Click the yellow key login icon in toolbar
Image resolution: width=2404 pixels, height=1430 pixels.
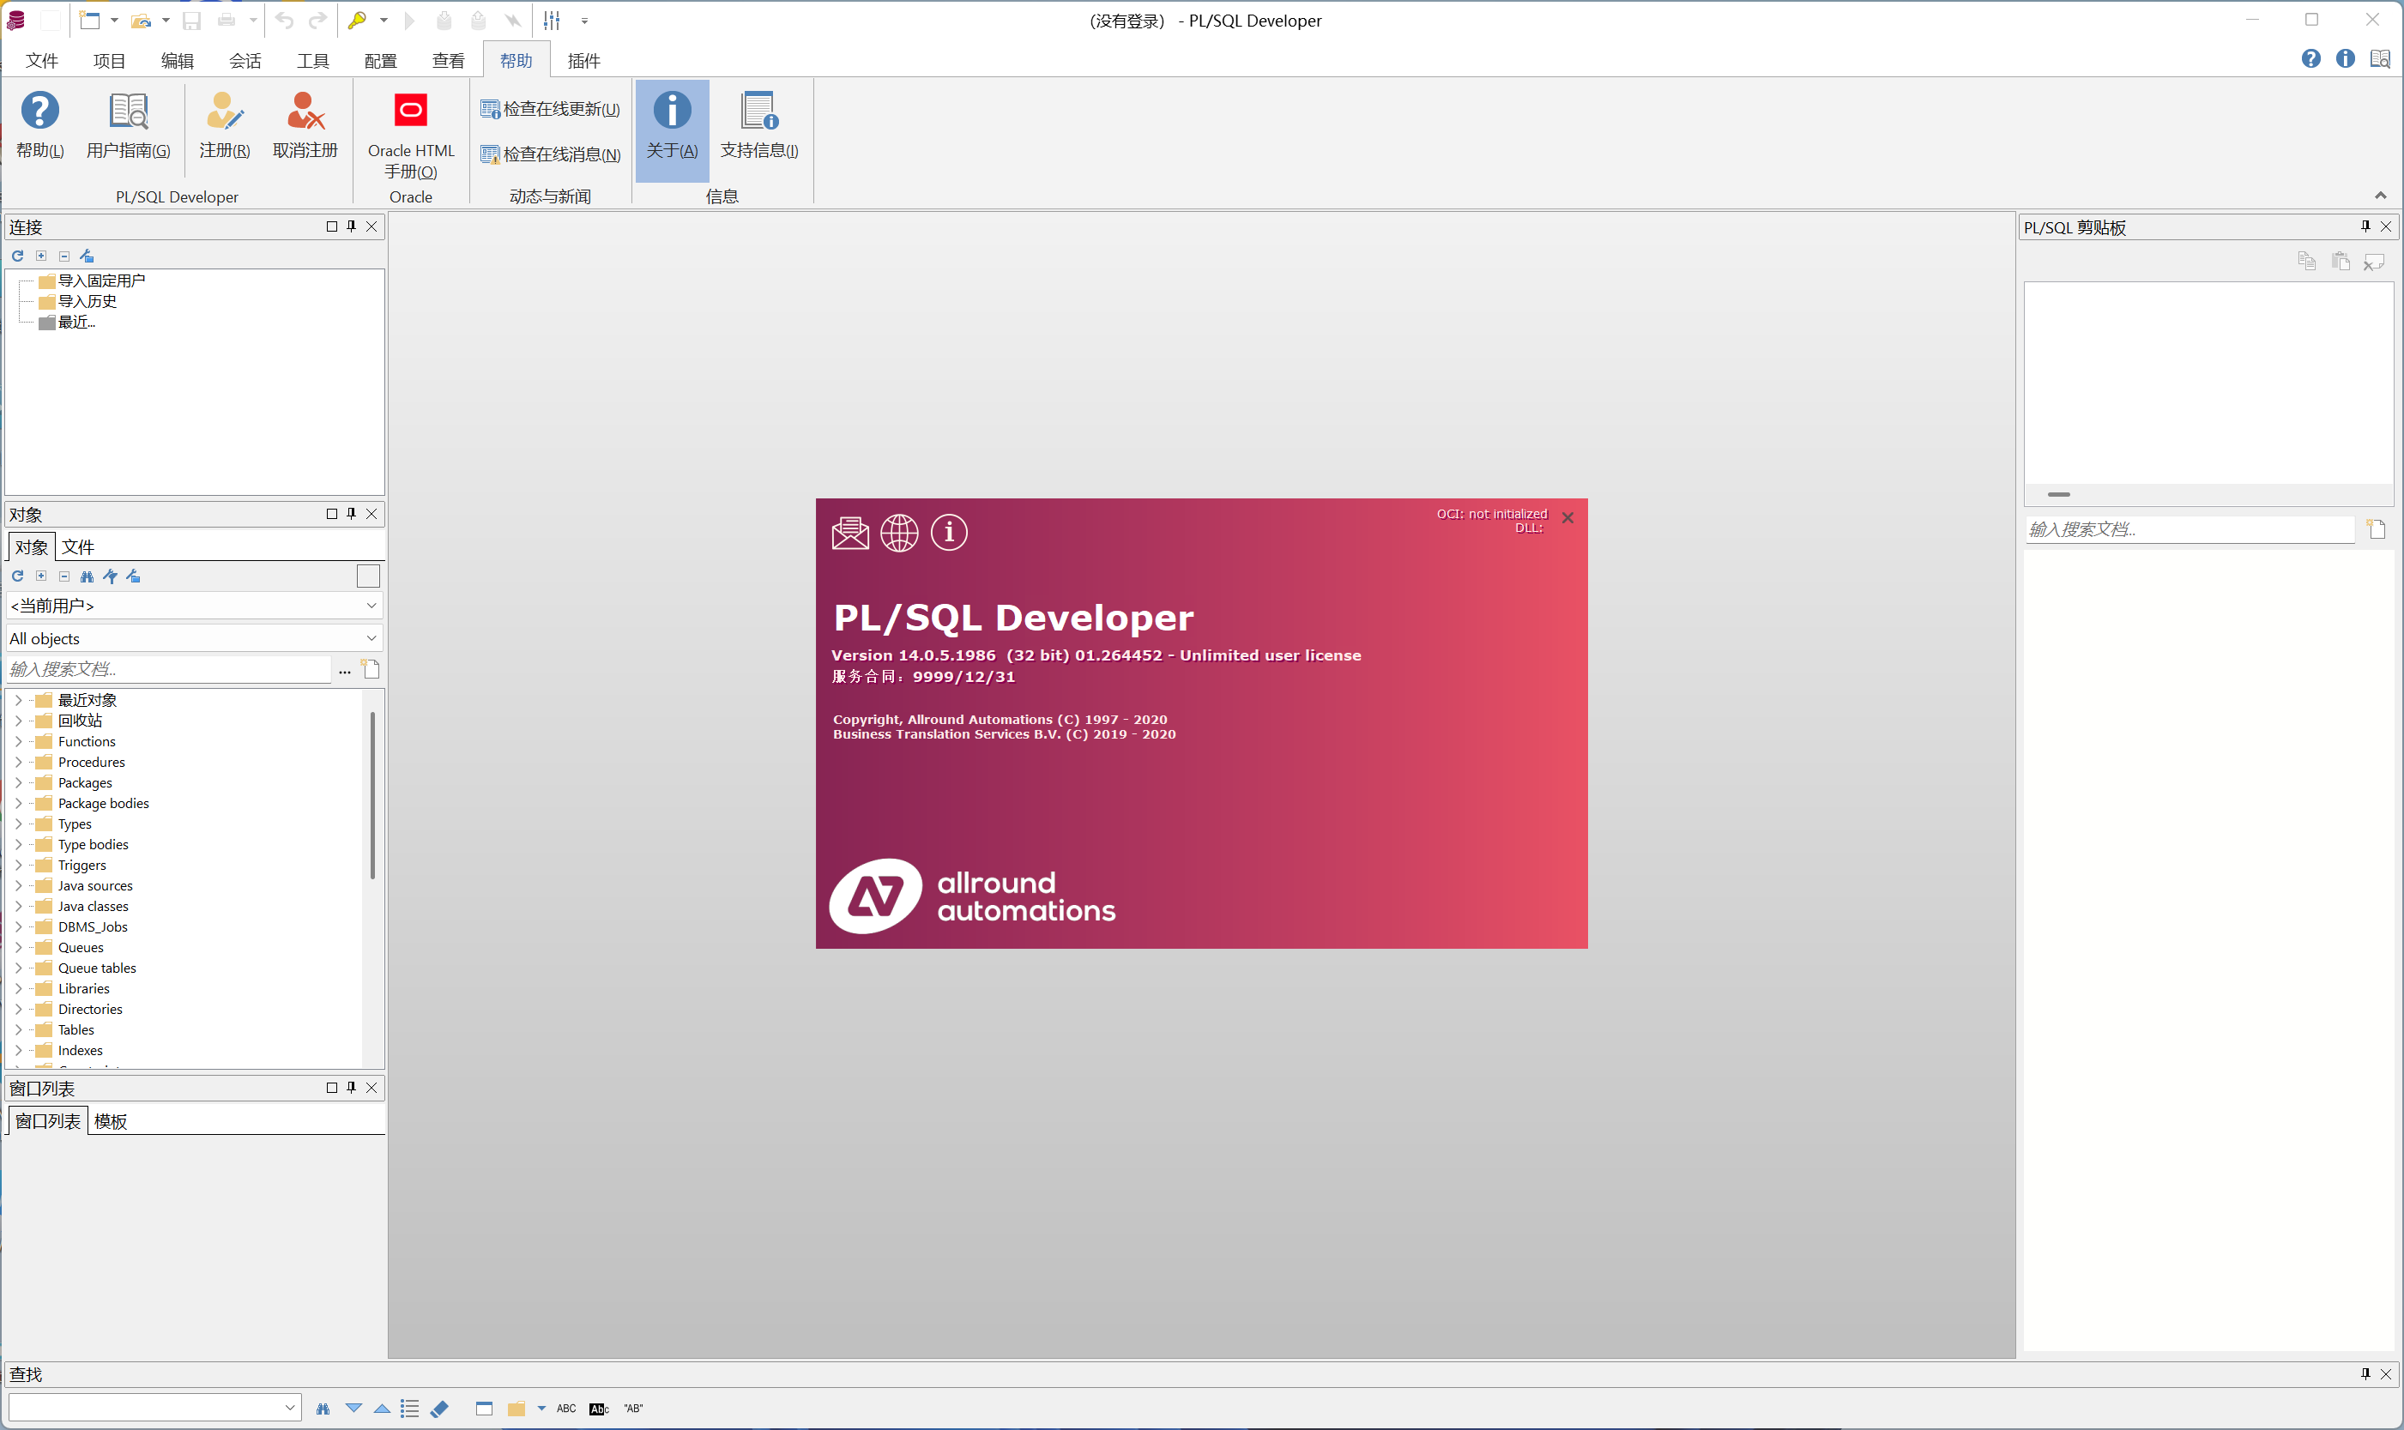click(357, 21)
